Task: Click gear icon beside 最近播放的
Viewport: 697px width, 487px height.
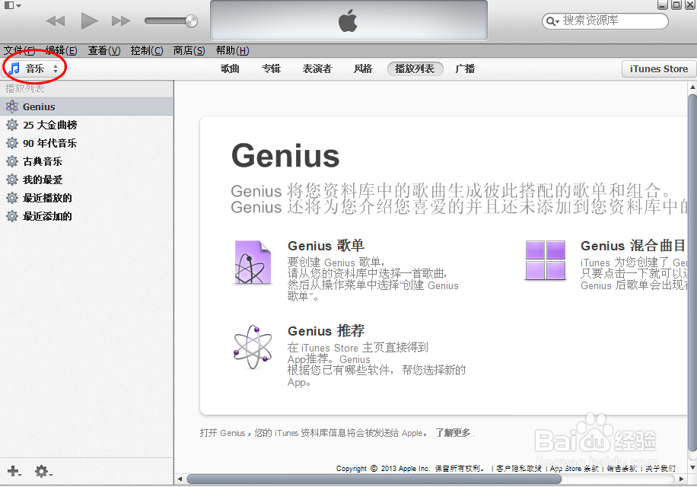Action: (12, 198)
